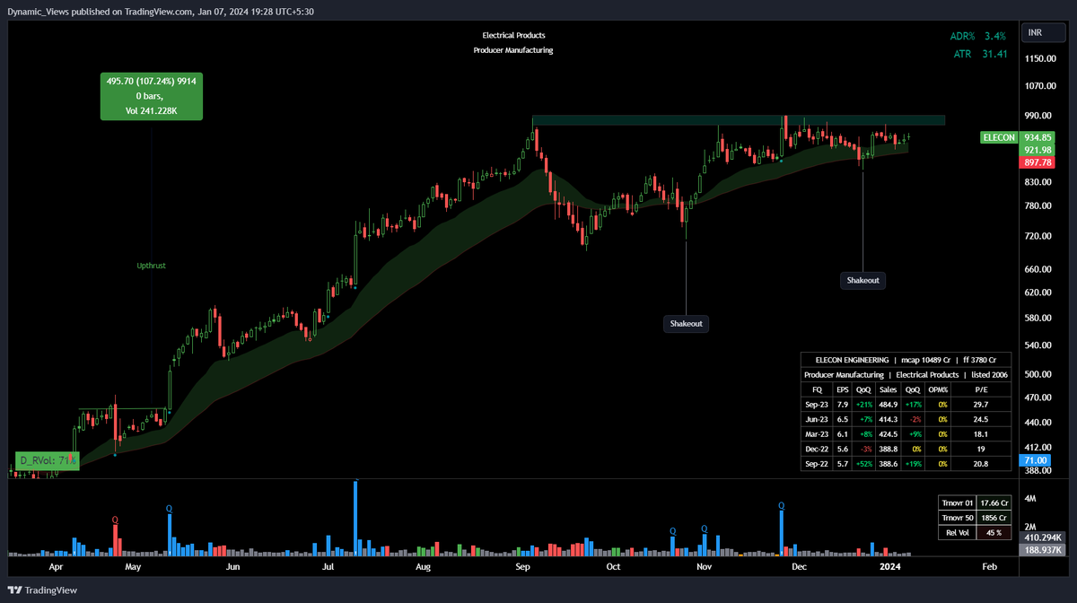This screenshot has height=603, width=1077.
Task: Click the Rel Vol 45 % value
Action: point(994,533)
